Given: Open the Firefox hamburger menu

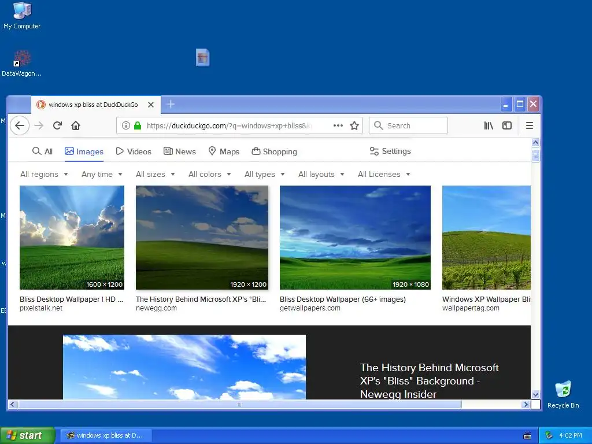Looking at the screenshot, I should click(x=530, y=125).
